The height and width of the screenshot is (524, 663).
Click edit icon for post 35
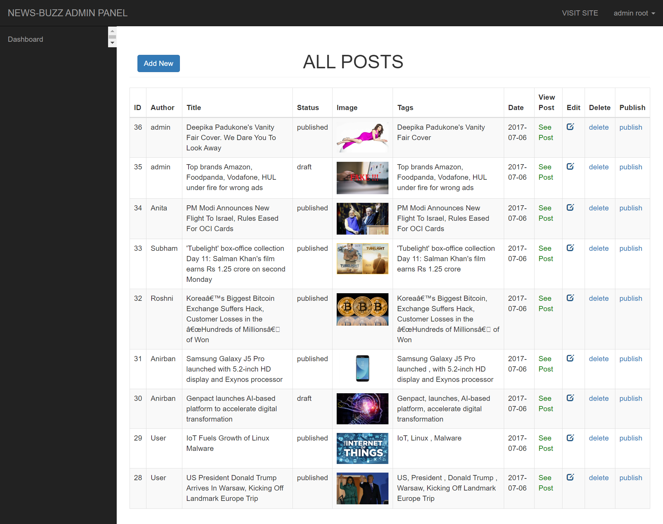[570, 167]
